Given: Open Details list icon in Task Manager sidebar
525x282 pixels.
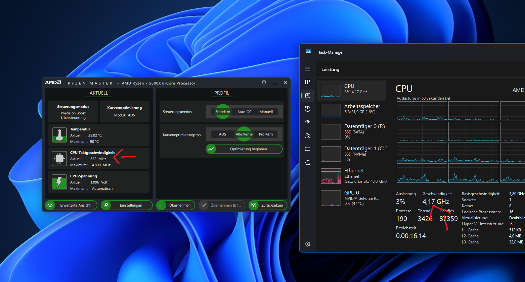Looking at the screenshot, I should 308,149.
